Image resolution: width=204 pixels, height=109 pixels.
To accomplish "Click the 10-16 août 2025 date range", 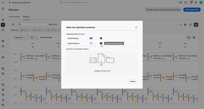I will click(46, 37).
